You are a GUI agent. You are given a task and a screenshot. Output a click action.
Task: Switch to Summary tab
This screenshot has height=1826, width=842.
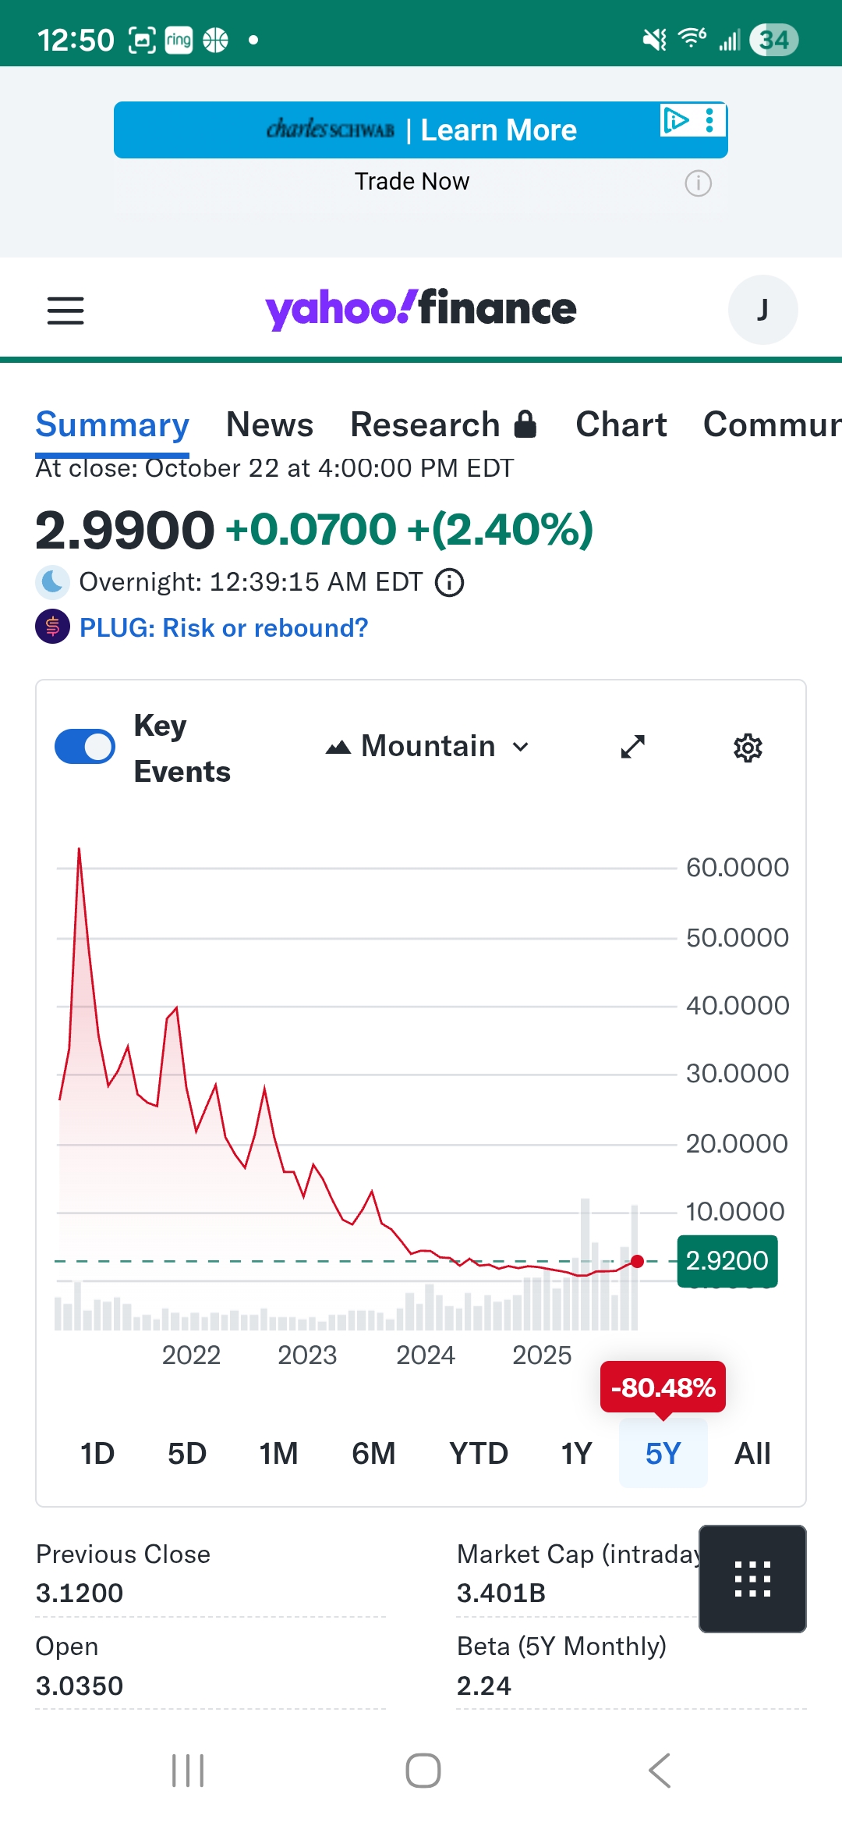click(112, 425)
